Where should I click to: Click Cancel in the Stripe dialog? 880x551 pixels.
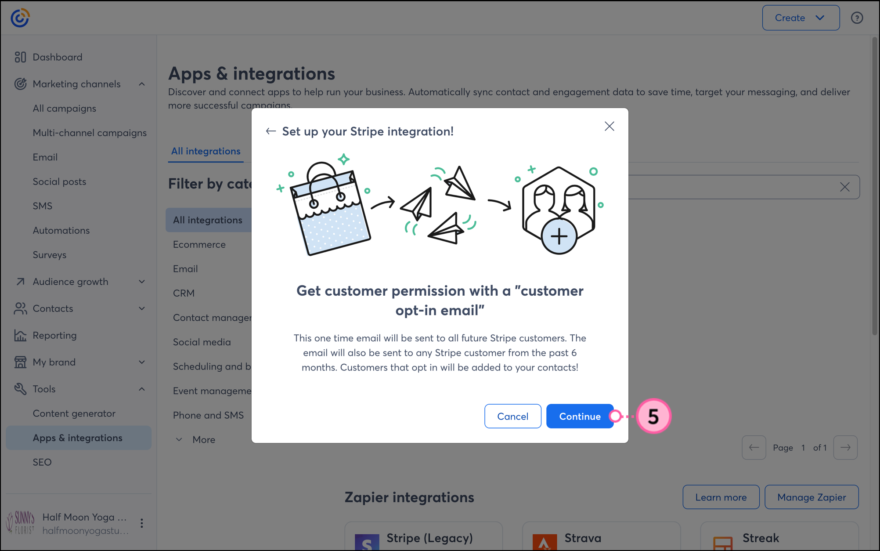point(512,416)
